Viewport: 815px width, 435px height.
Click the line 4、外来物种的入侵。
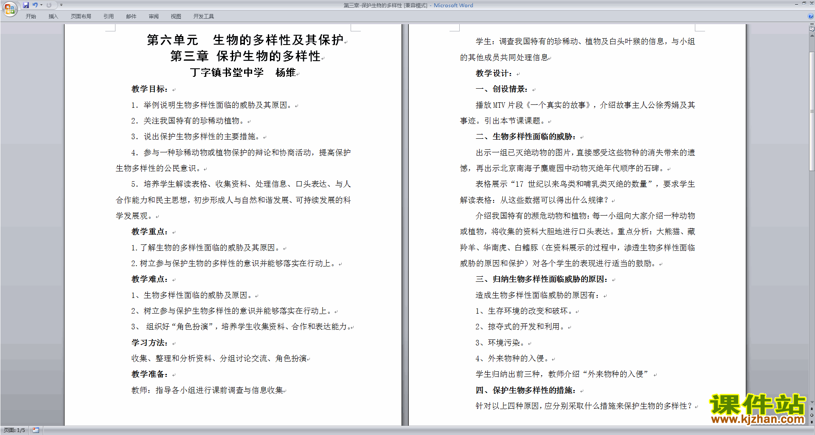click(x=512, y=359)
